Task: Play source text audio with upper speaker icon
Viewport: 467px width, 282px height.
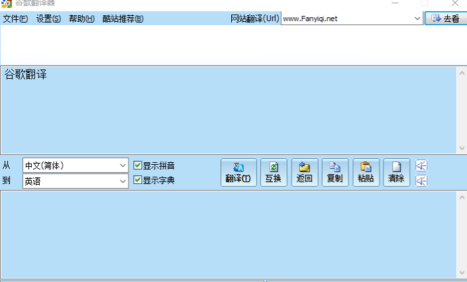Action: [x=421, y=165]
